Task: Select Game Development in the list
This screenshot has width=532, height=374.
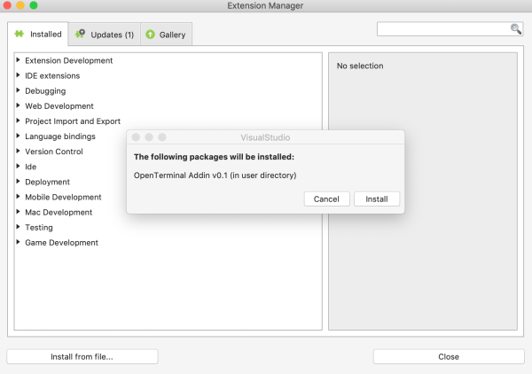Action: point(61,242)
